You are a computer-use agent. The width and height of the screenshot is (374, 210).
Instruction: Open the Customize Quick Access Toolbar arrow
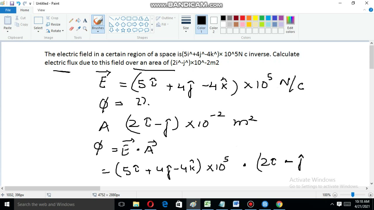pos(30,4)
